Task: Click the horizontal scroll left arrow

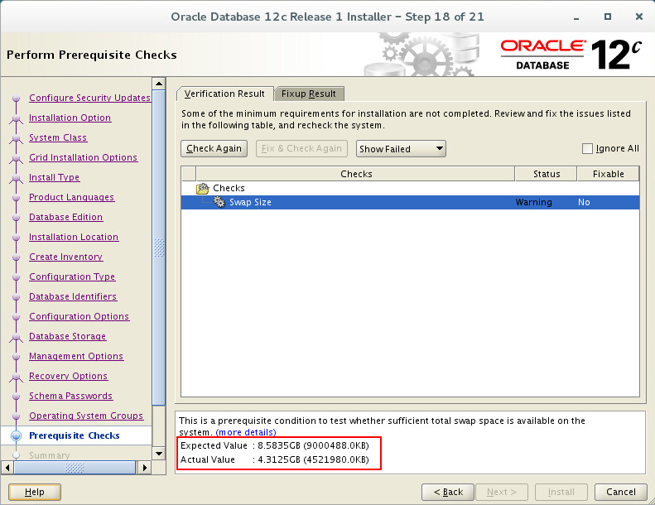Action: (x=7, y=468)
